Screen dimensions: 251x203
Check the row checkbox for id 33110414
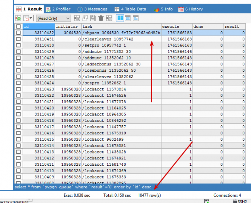[x=18, y=146]
